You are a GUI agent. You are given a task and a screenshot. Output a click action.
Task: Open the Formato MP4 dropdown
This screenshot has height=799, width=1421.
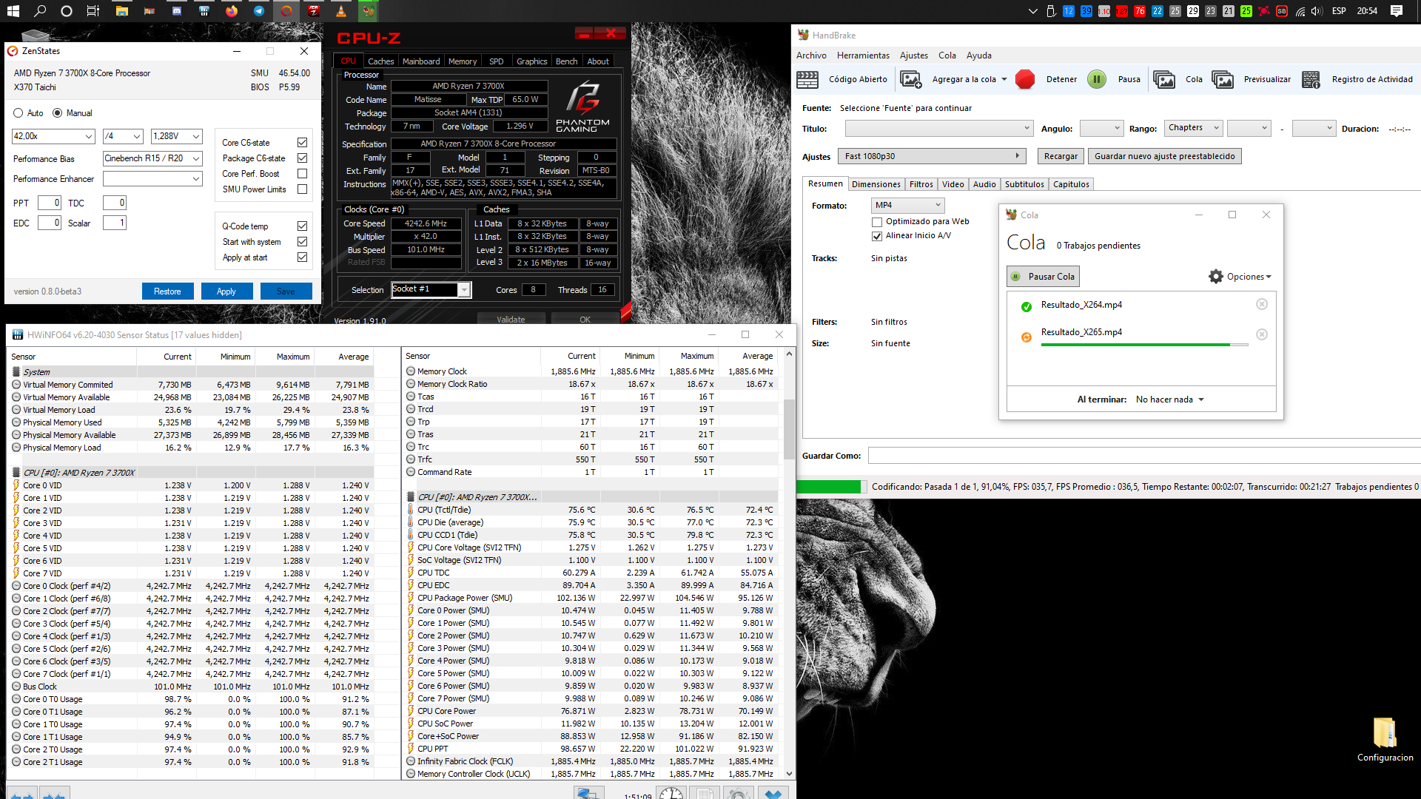[x=908, y=205]
